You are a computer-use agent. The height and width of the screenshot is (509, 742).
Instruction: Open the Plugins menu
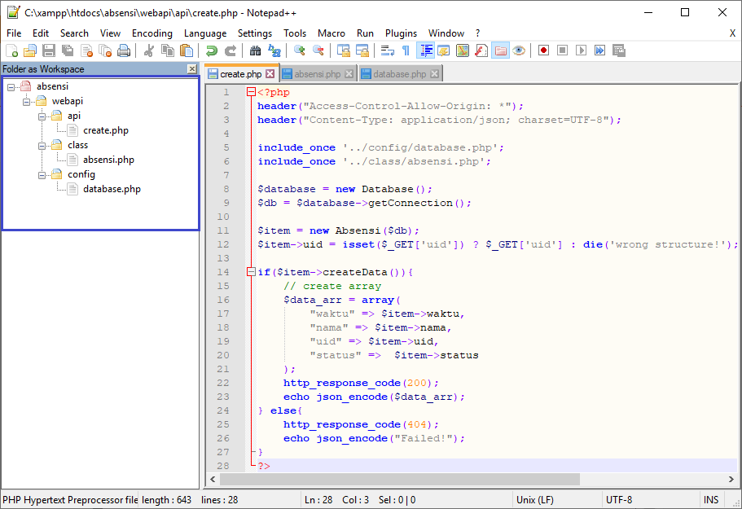[x=401, y=33]
